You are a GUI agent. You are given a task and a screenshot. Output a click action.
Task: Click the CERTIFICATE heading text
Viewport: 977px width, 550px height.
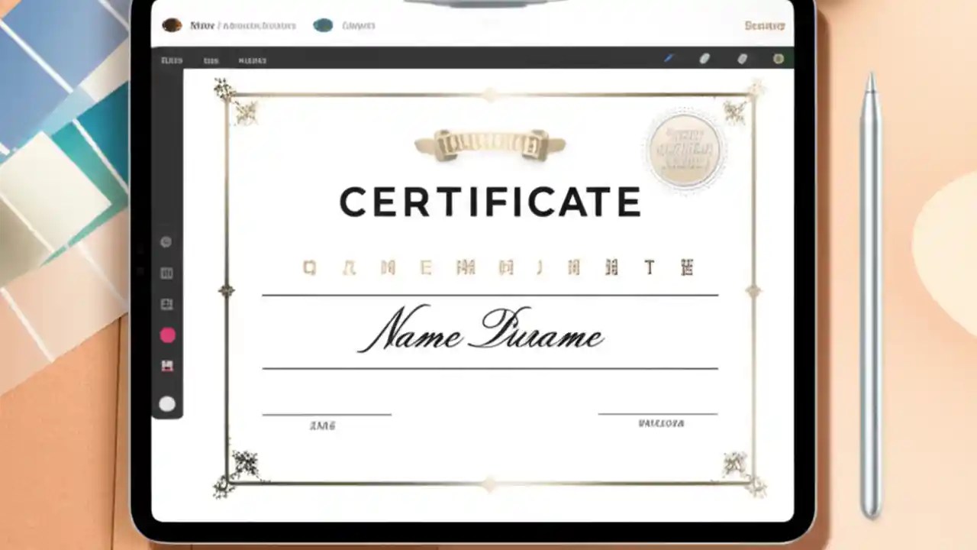(489, 201)
